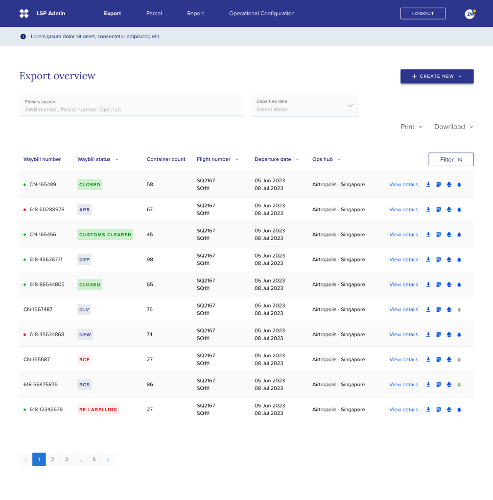
Task: Click the download icon for waybill 618-12345678
Action: click(x=428, y=410)
